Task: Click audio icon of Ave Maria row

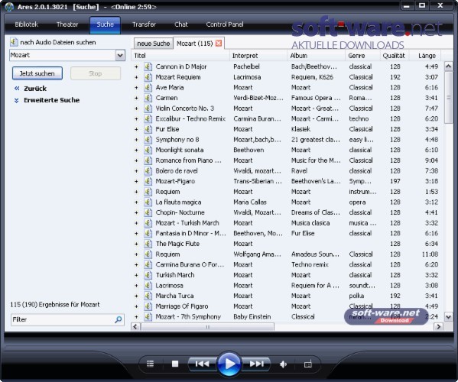Action: click(148, 87)
